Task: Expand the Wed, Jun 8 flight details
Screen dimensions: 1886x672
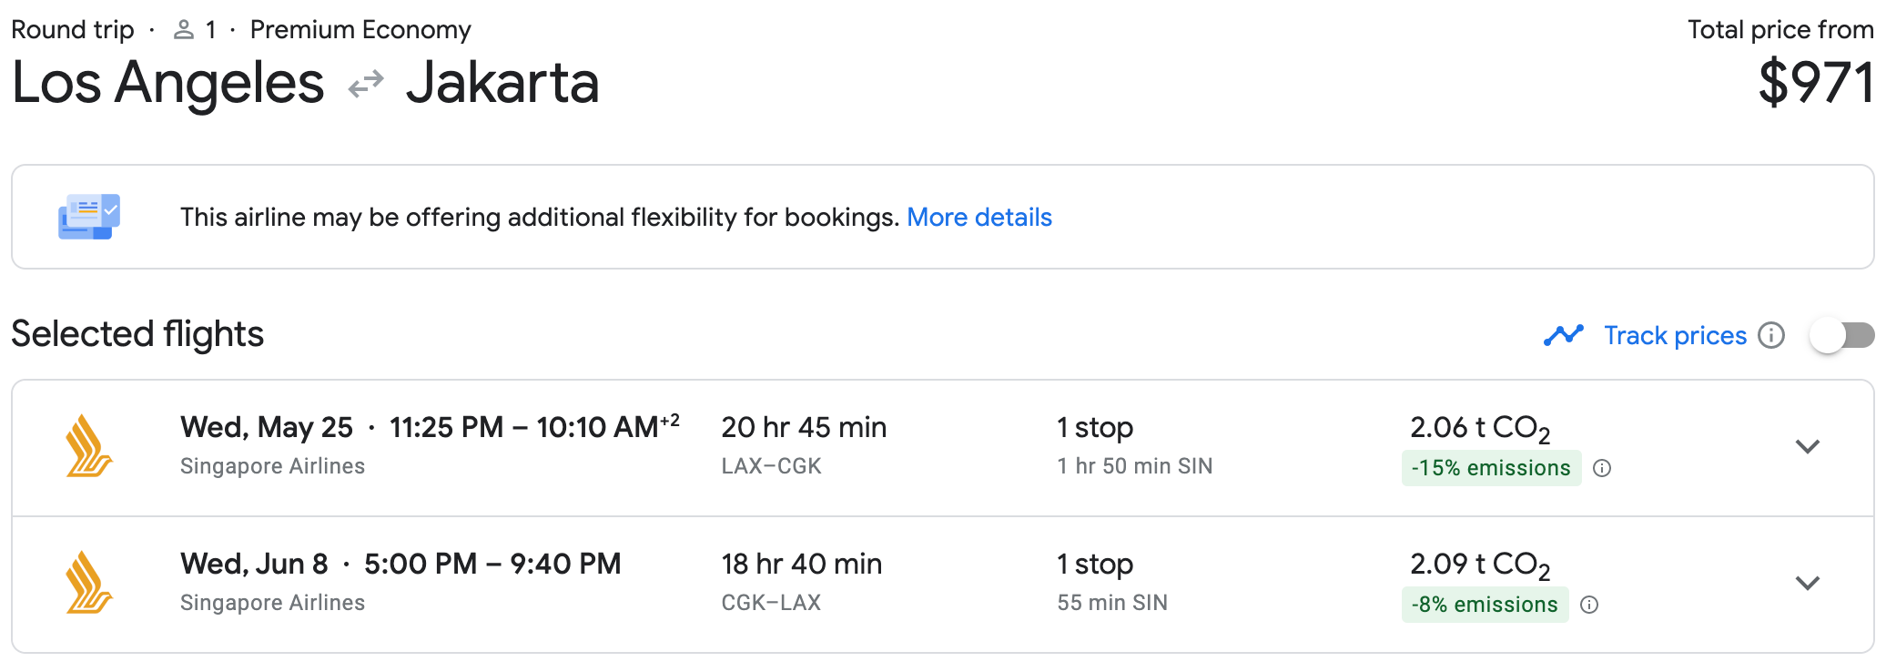Action: pos(1807,583)
